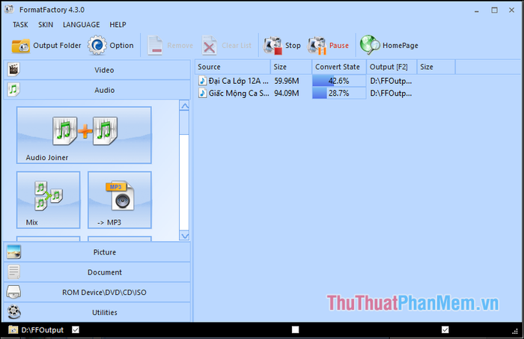Click the Video category film icon
The width and height of the screenshot is (524, 339).
[x=13, y=70]
